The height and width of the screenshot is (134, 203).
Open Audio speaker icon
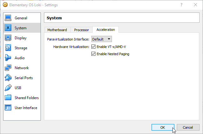[x=8, y=58]
